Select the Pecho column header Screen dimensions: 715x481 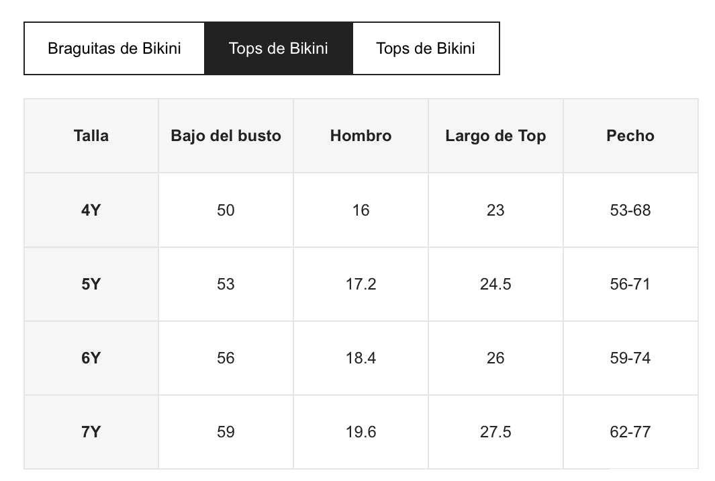point(630,136)
